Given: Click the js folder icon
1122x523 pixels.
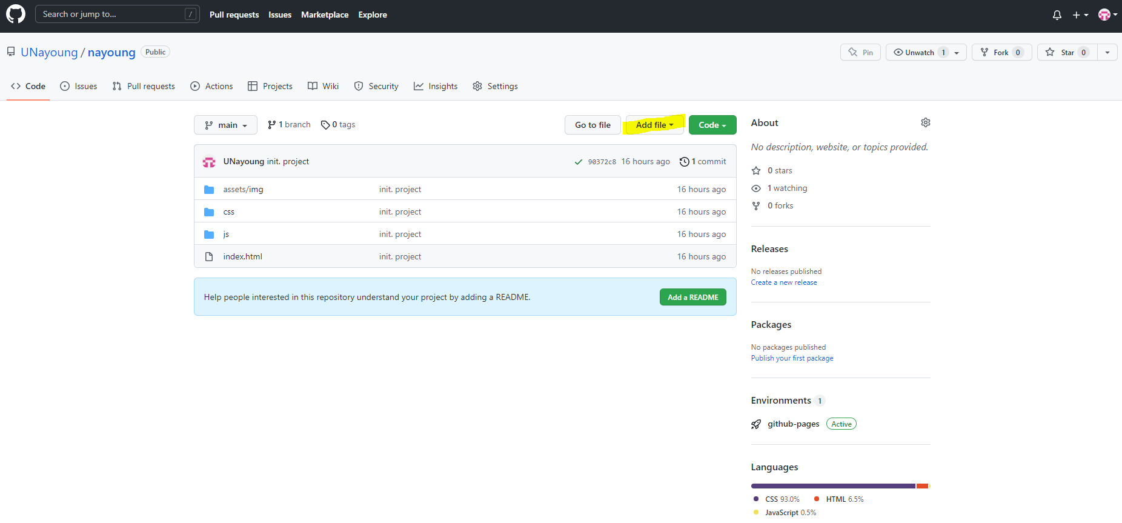Looking at the screenshot, I should pyautogui.click(x=209, y=235).
